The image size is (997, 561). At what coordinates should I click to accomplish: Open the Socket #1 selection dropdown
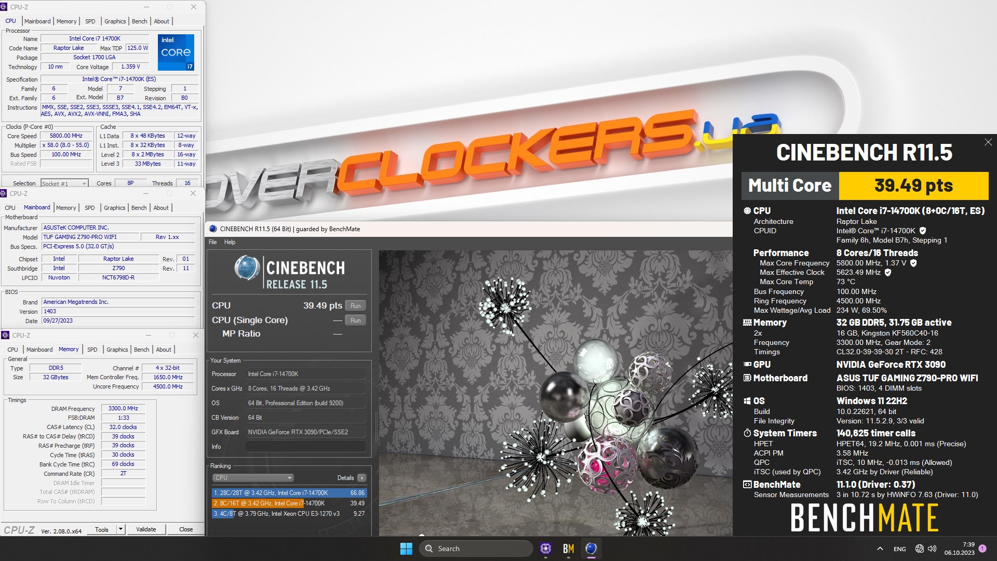64,183
